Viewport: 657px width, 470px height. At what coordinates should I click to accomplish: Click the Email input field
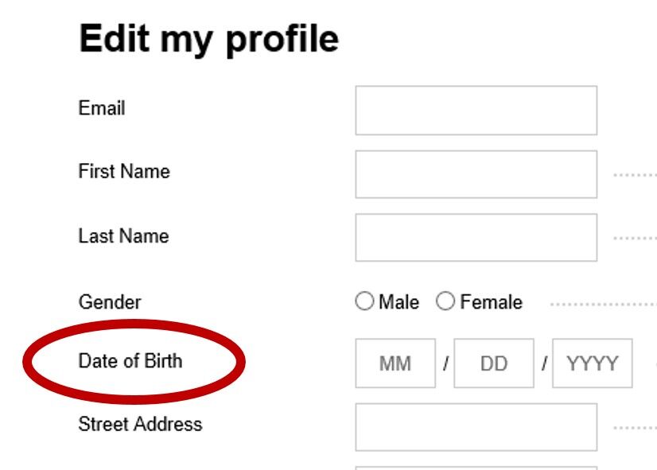(476, 111)
